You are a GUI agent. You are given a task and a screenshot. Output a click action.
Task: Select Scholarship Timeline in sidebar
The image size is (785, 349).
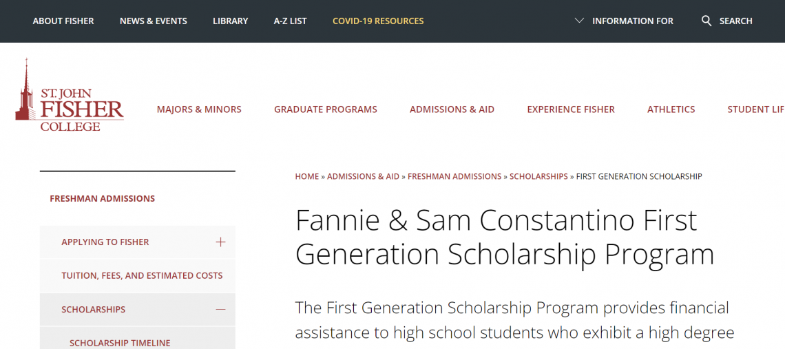120,343
